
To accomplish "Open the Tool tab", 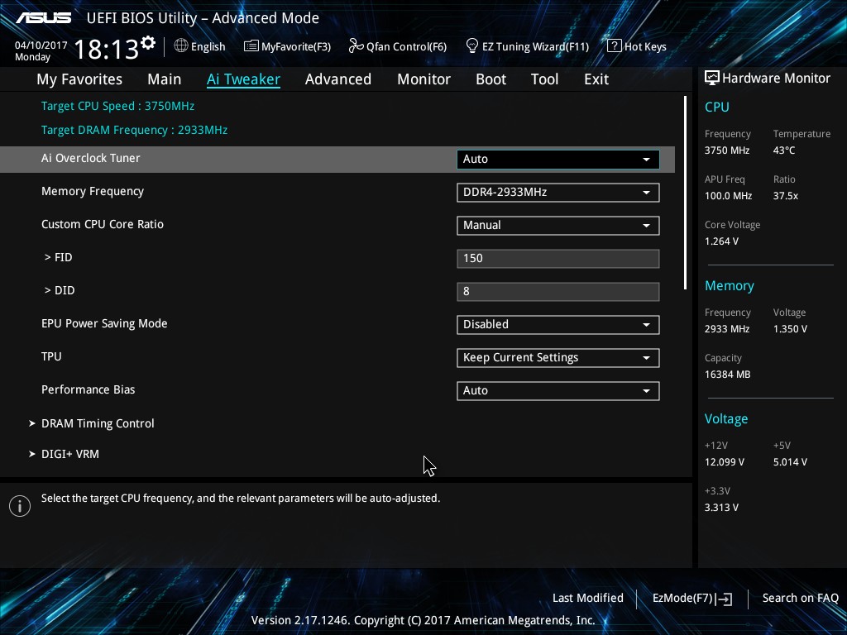I will (x=544, y=79).
